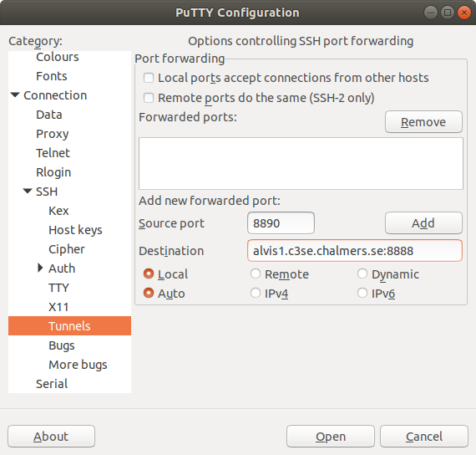The image size is (476, 455).
Task: Open the Colours category
Action: (x=58, y=57)
